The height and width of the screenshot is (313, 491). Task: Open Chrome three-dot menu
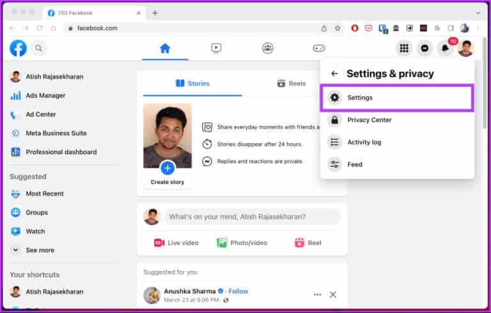click(x=478, y=28)
